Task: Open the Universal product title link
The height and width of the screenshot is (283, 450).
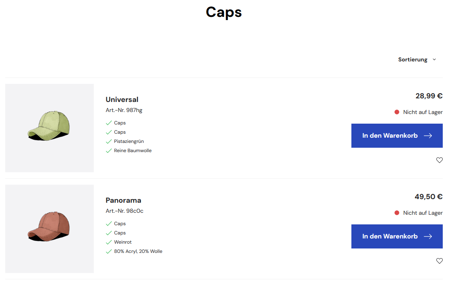Action: (x=122, y=100)
